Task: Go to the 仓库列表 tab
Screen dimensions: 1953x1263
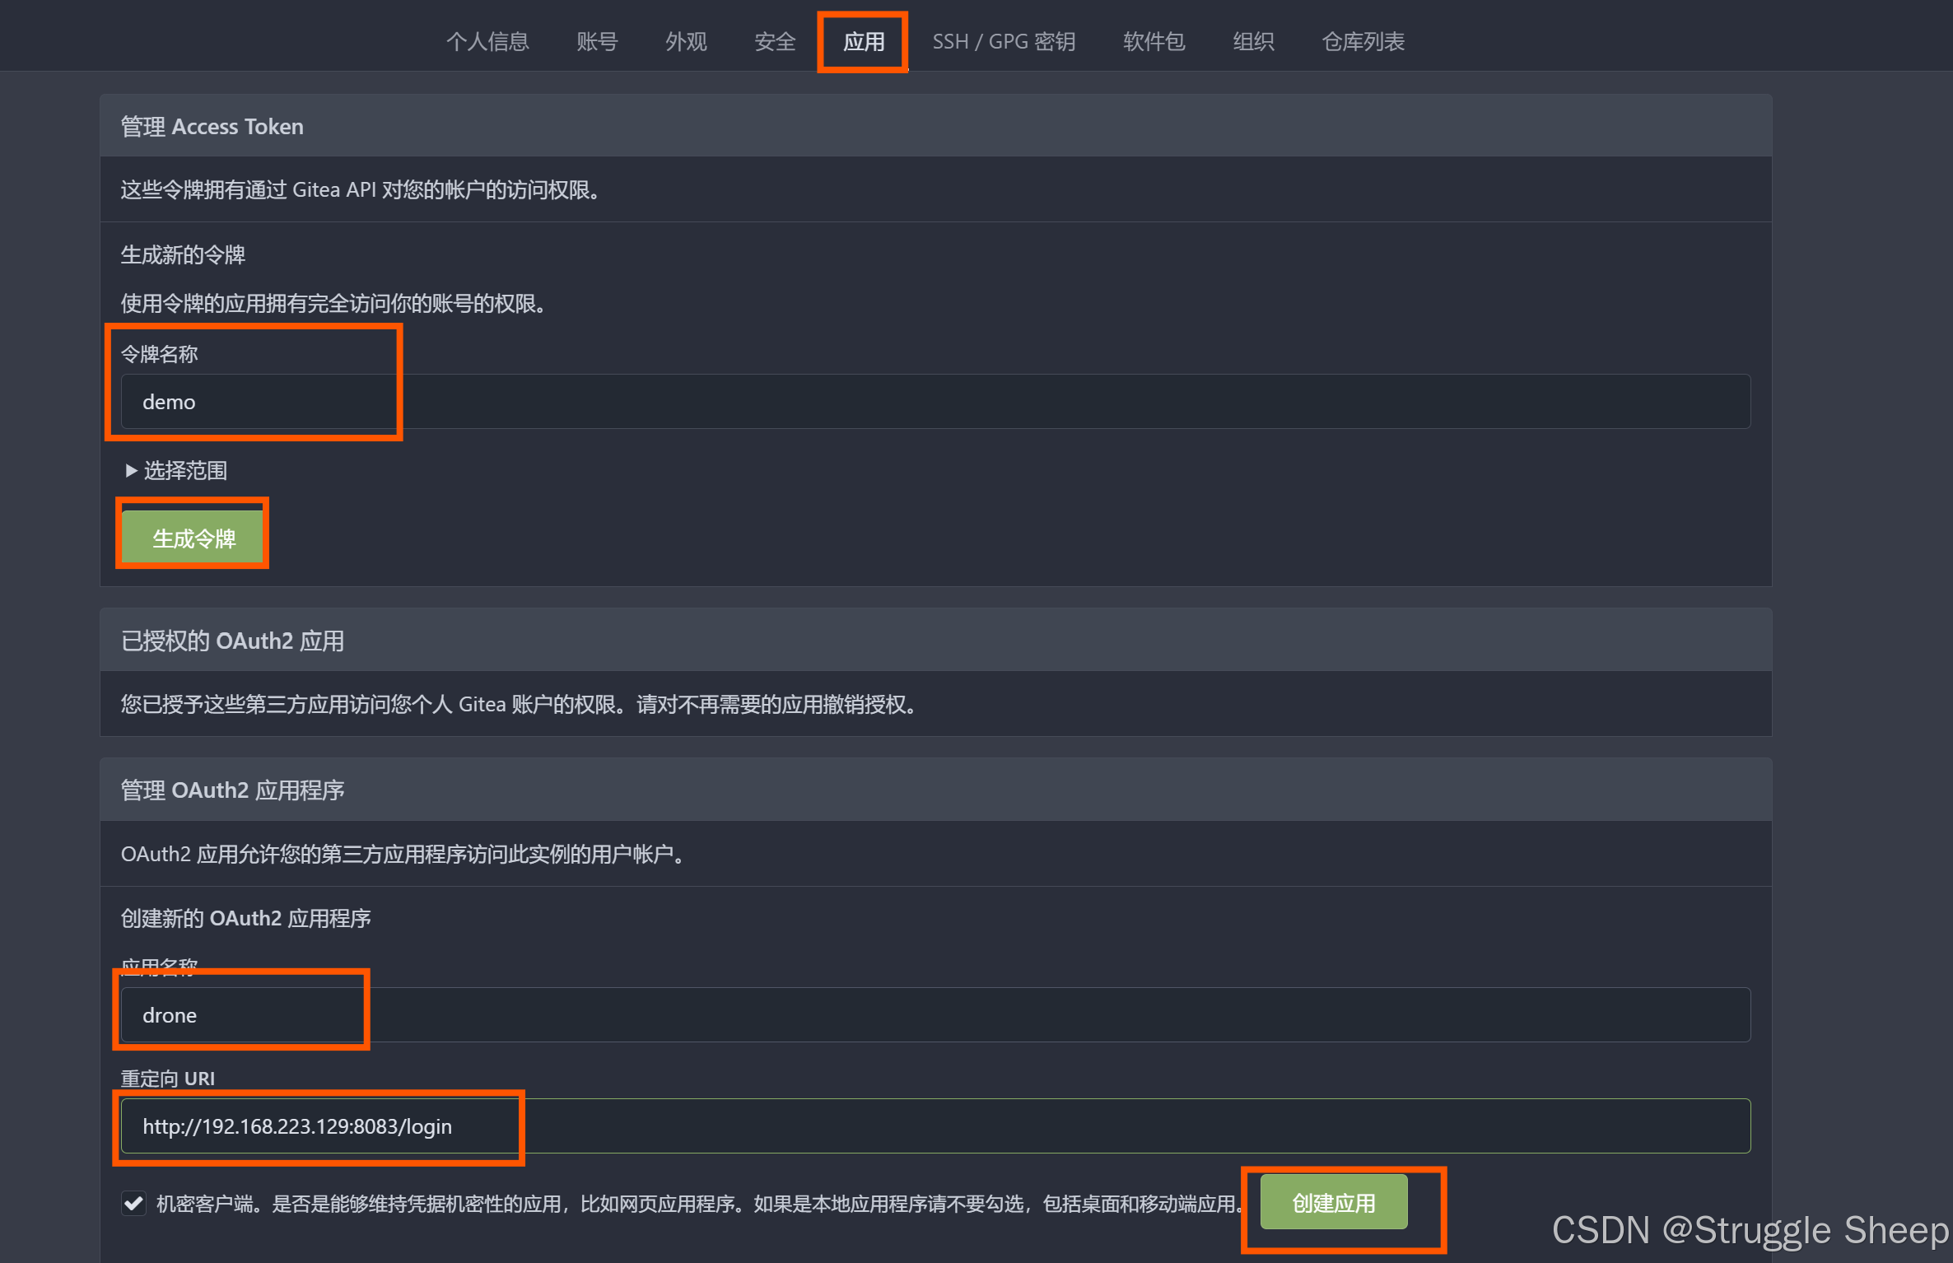Action: click(1363, 41)
